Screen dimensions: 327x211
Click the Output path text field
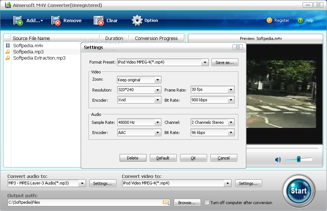click(x=89, y=202)
